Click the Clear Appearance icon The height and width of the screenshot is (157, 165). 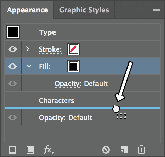pyautogui.click(x=106, y=150)
